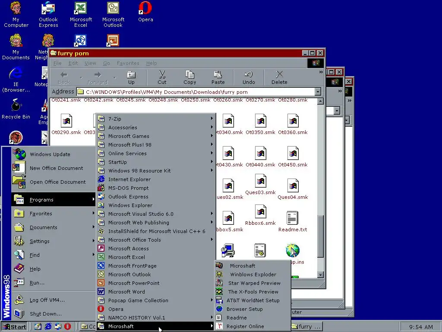
Task: Click the file list scrollbar thumb
Action: [x=320, y=236]
